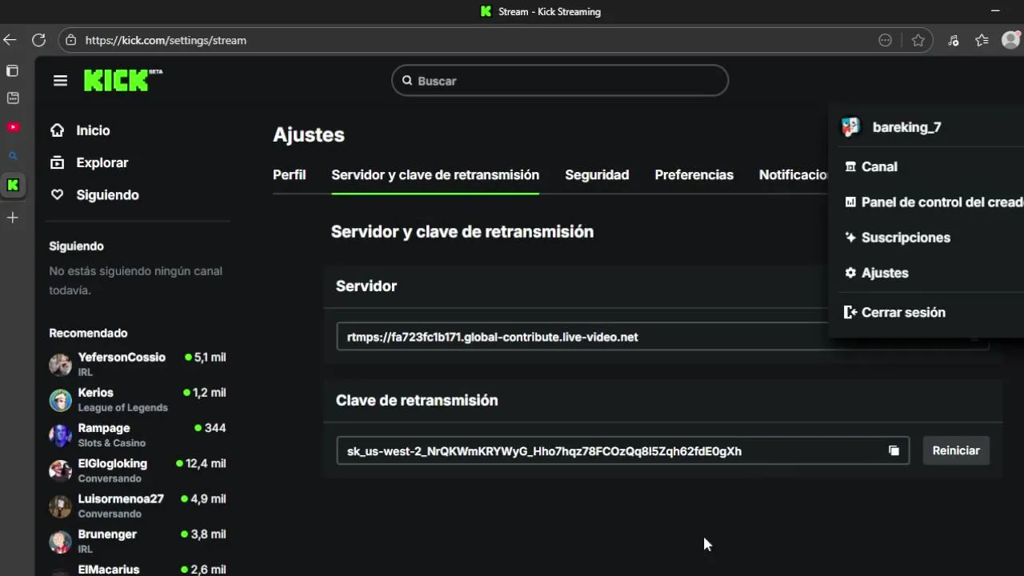The height and width of the screenshot is (576, 1024).
Task: Bookmark this page with the star icon
Action: point(918,40)
